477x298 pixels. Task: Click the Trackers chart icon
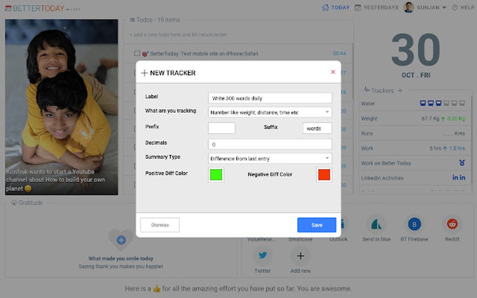367,90
